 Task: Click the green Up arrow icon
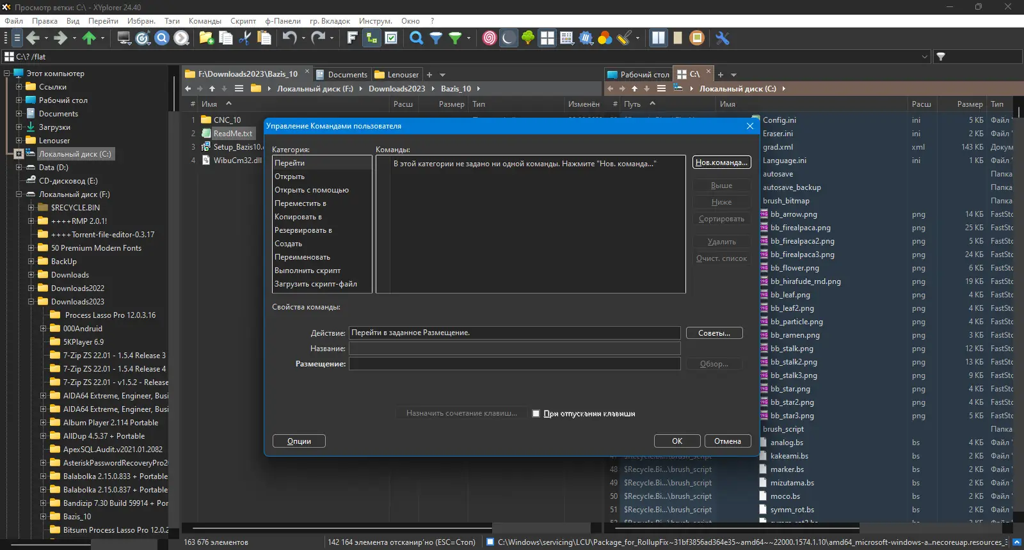pos(89,38)
